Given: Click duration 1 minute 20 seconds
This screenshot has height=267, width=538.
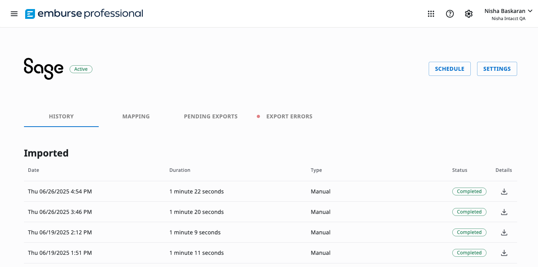Looking at the screenshot, I should tap(197, 212).
